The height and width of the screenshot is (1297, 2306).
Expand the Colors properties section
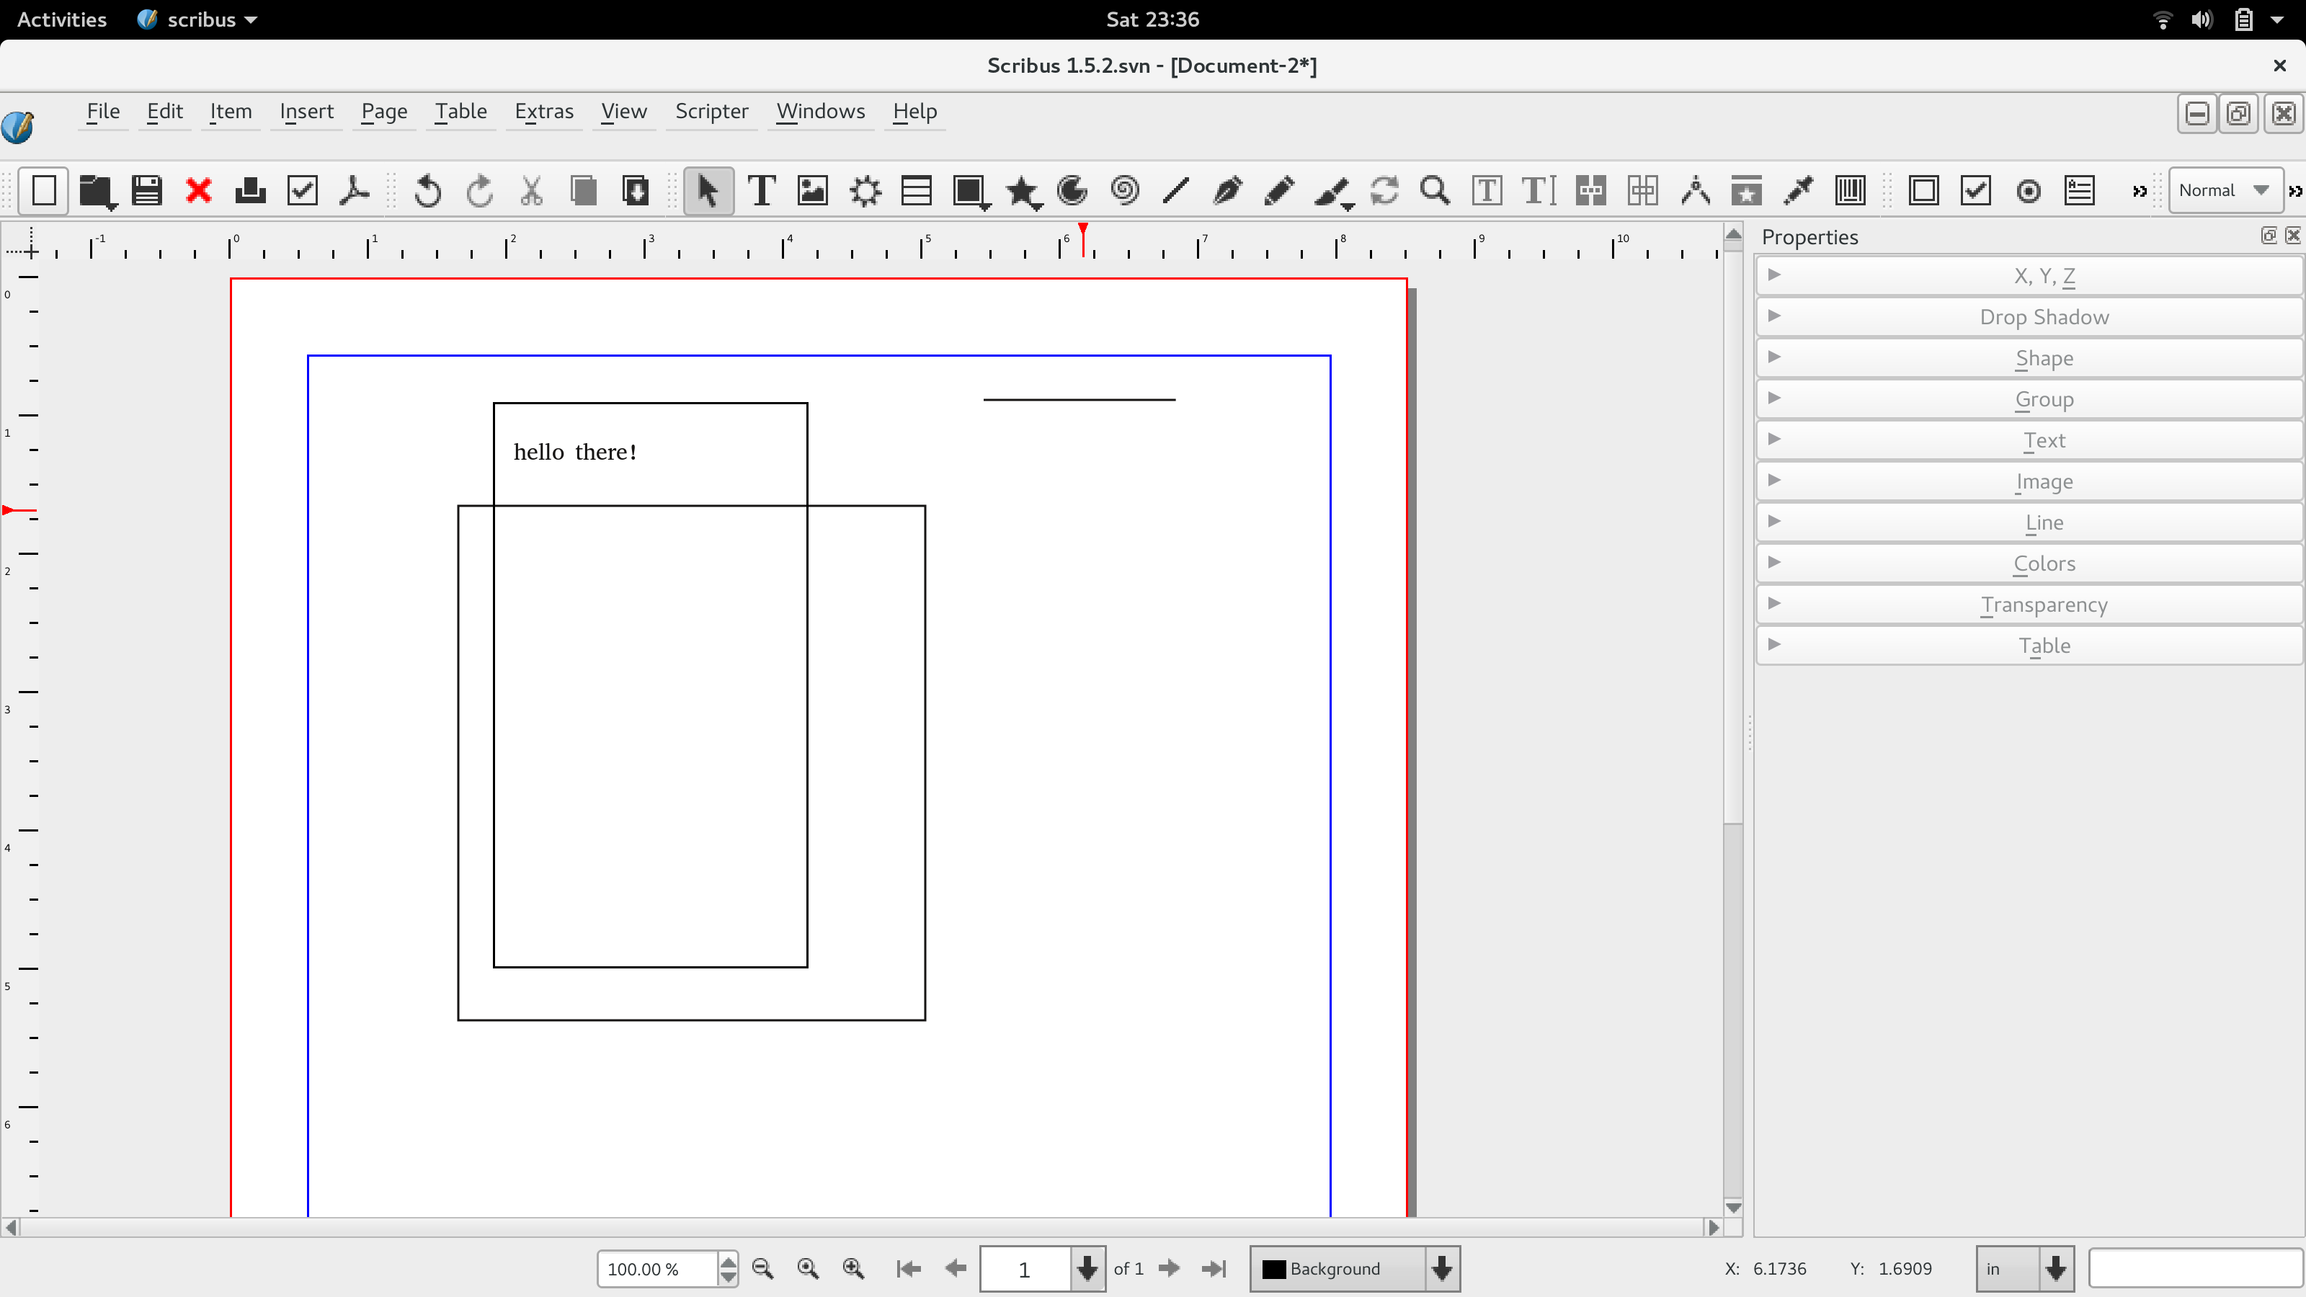[x=2044, y=563]
